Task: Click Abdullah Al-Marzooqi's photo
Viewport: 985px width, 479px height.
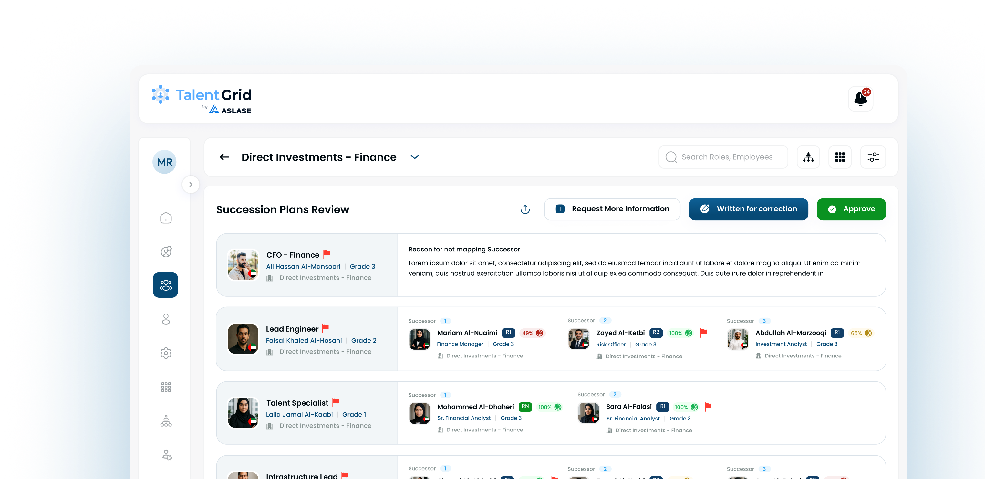Action: coord(738,339)
